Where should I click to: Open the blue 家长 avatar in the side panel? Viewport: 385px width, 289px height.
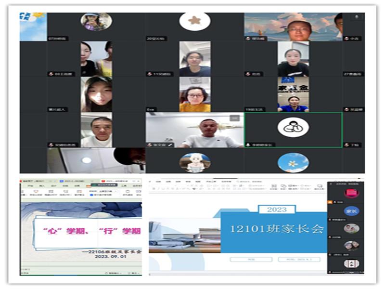[x=351, y=211]
